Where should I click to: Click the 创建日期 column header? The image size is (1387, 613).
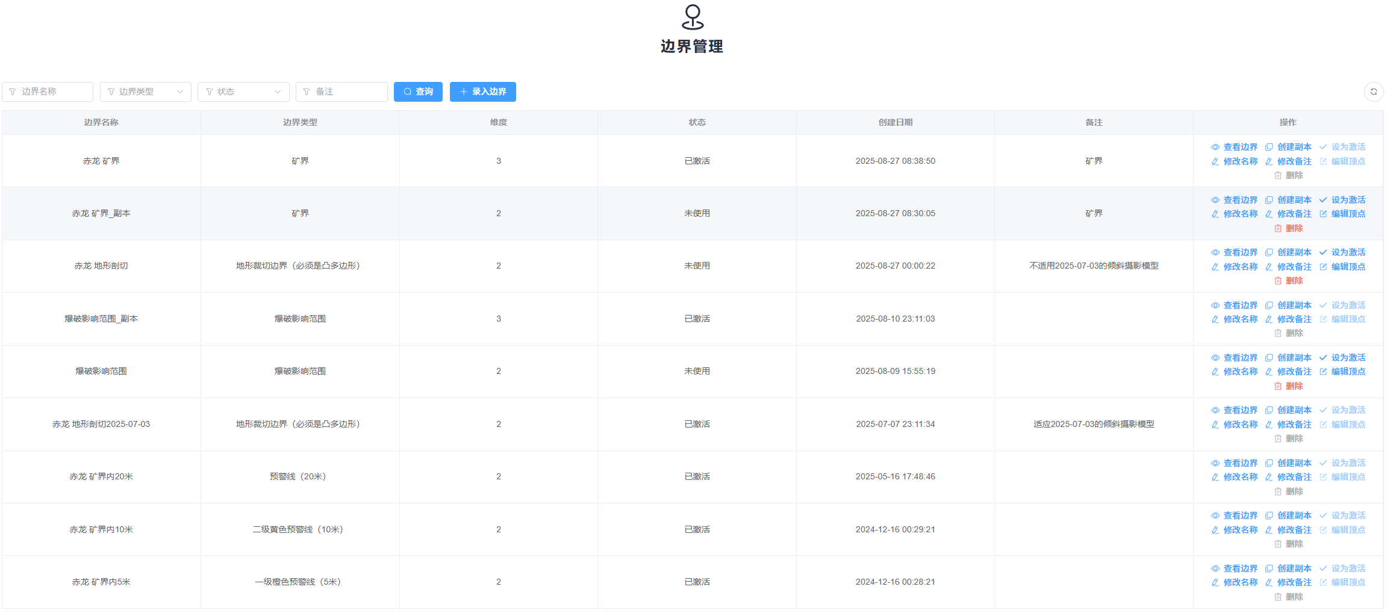pos(895,122)
